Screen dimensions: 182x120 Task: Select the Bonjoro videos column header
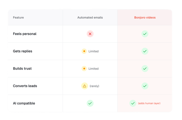[145, 17]
